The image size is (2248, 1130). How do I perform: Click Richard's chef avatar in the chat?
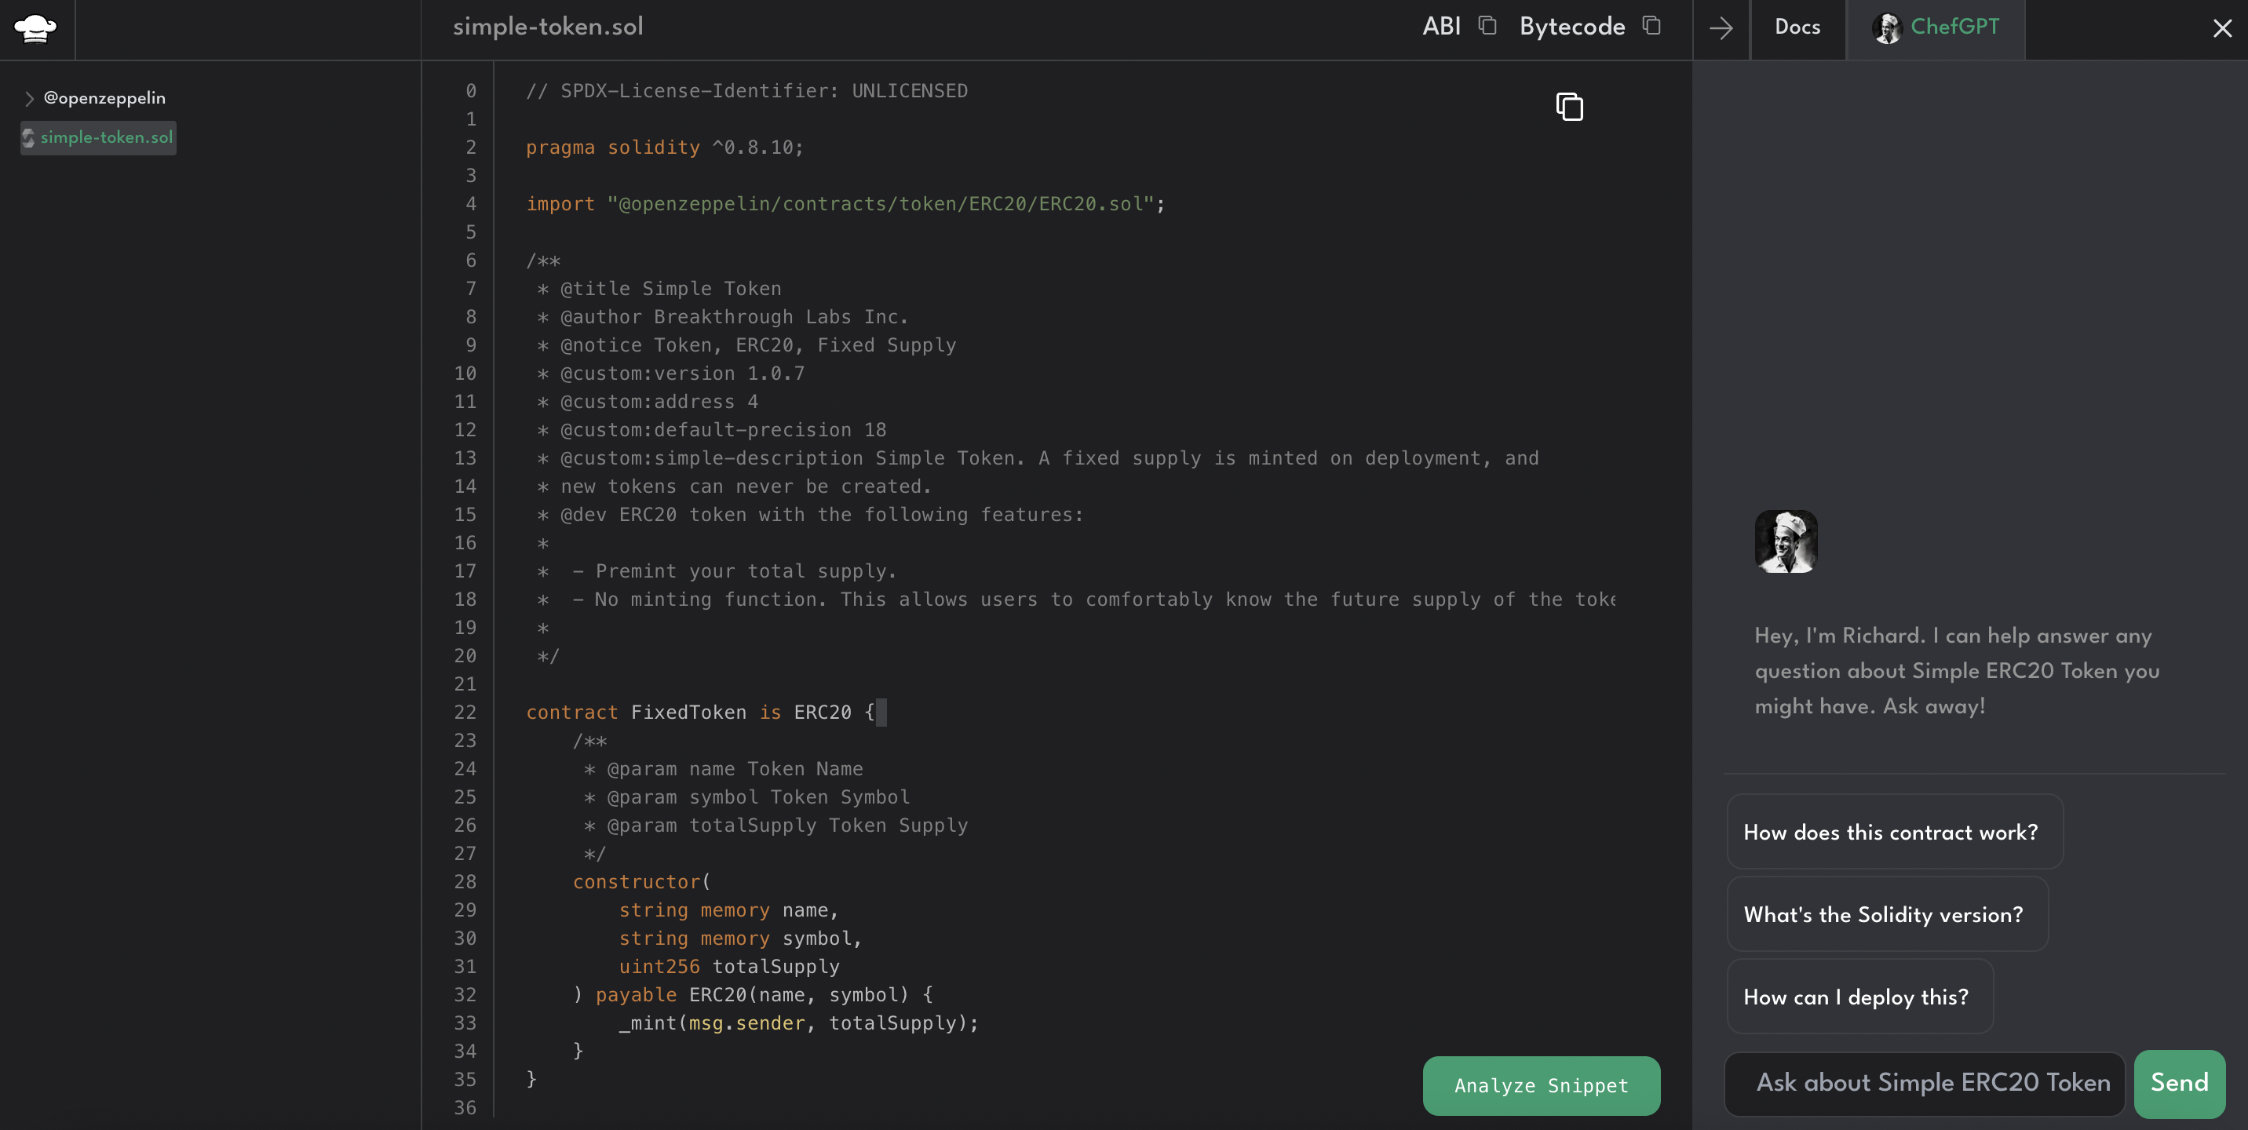1785,541
